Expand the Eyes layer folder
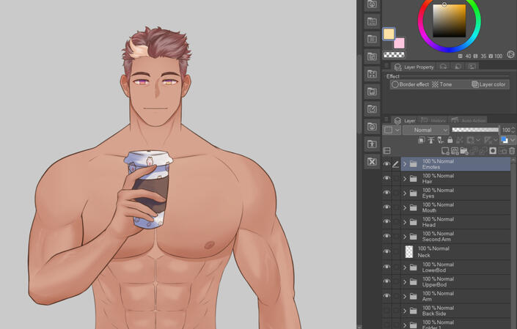Viewport: 517px width, 329px height. click(404, 193)
